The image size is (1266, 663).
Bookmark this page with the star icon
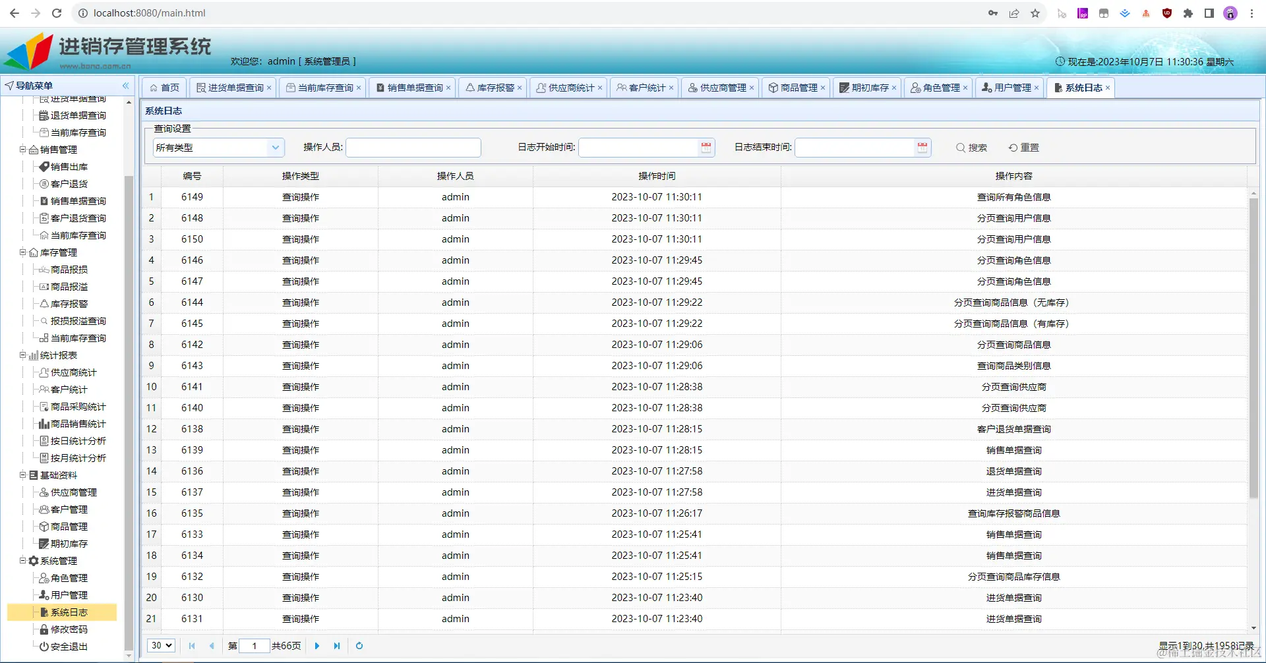pyautogui.click(x=1035, y=13)
